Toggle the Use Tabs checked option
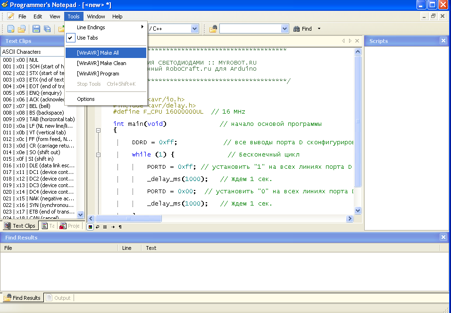 87,38
